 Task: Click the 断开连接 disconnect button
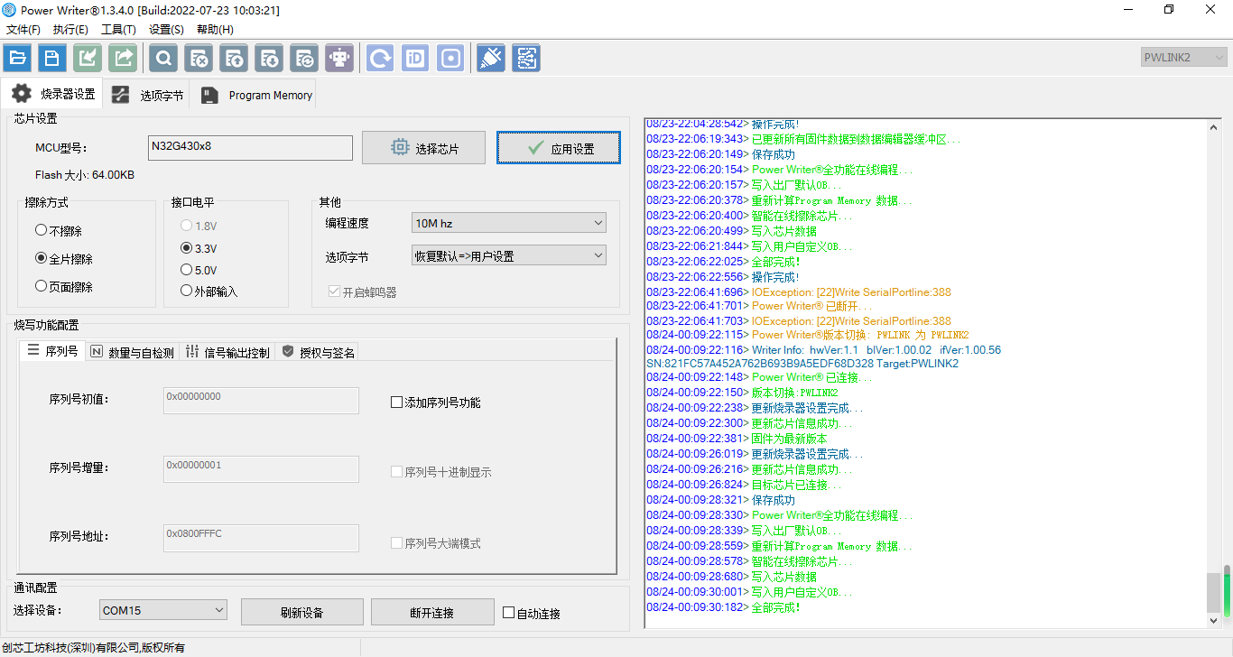click(431, 613)
